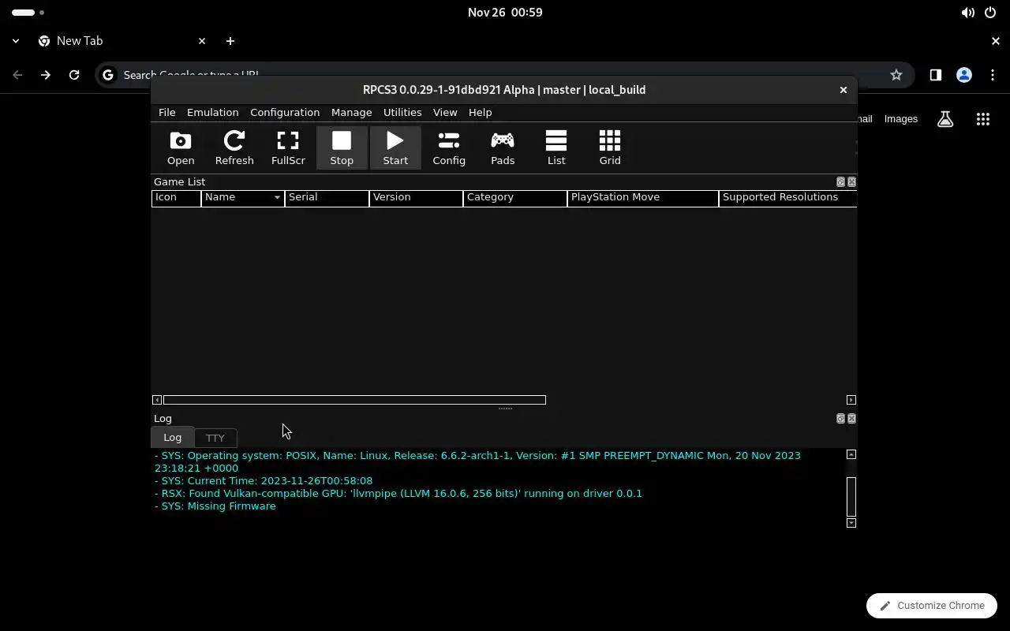Click the PlayStation Move column header
The width and height of the screenshot is (1010, 631).
[x=643, y=197]
